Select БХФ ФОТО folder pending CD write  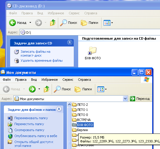[x=93, y=53]
